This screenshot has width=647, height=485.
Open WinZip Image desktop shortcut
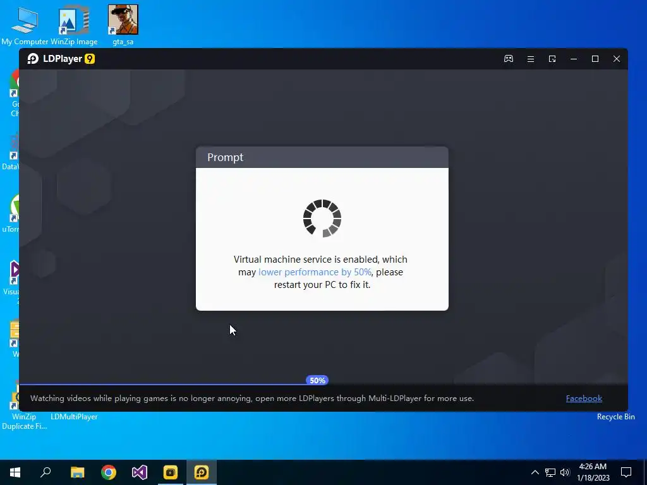(x=74, y=25)
